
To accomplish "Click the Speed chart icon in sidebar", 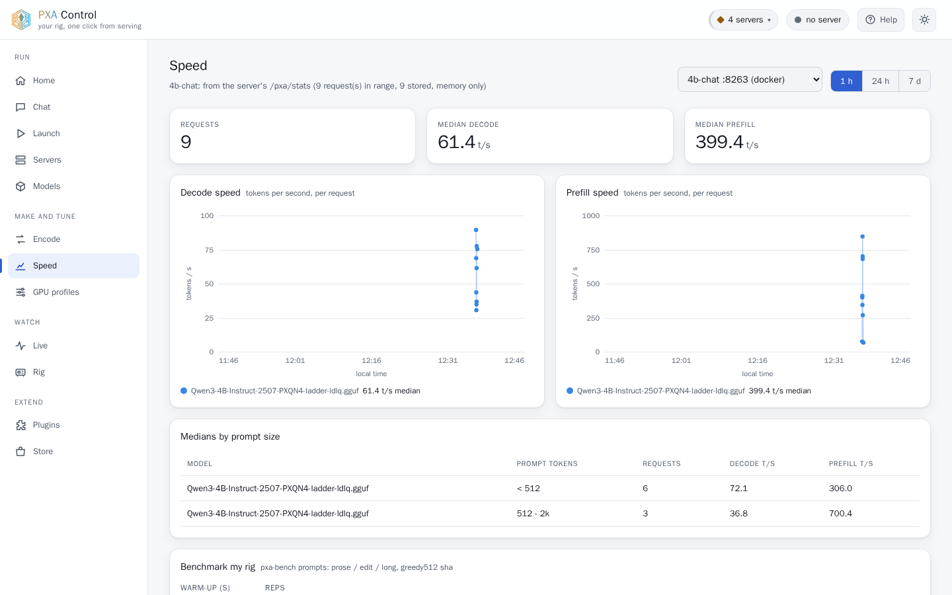I will (20, 266).
